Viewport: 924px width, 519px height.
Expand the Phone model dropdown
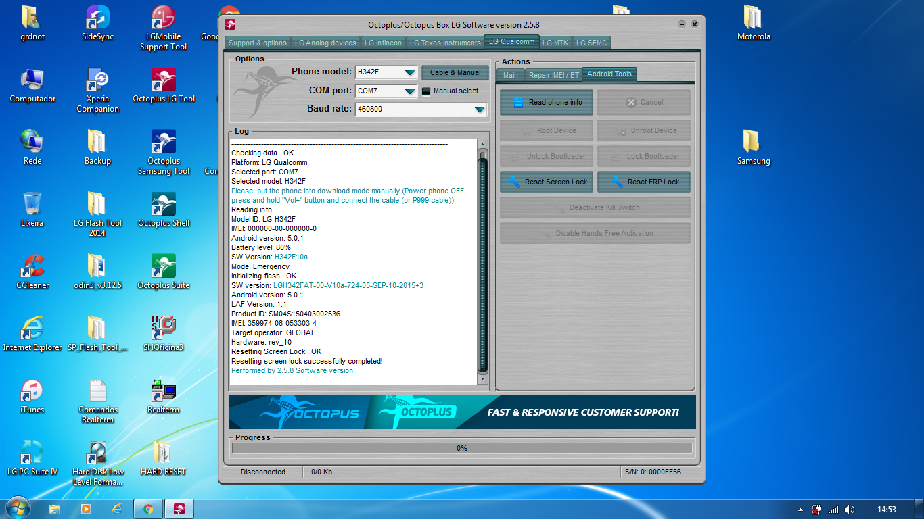410,72
